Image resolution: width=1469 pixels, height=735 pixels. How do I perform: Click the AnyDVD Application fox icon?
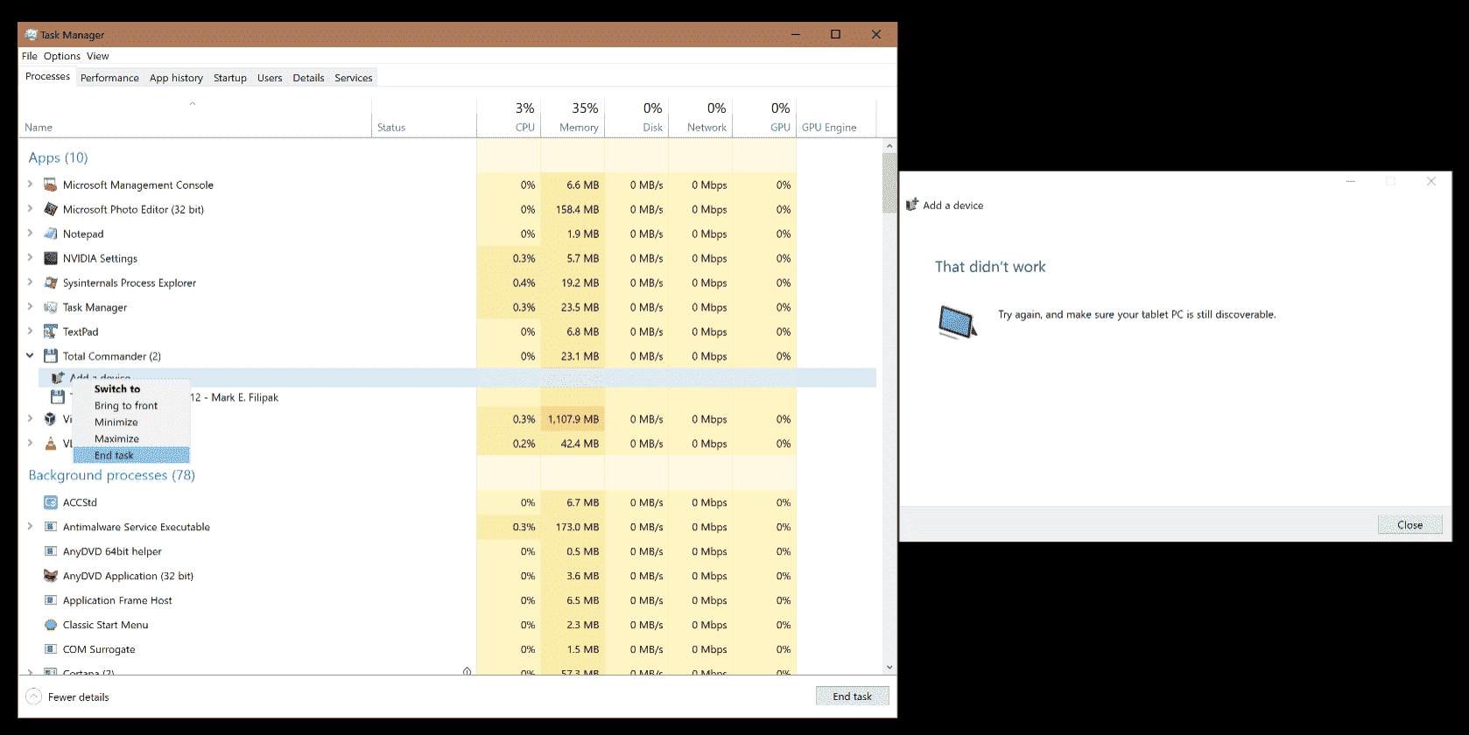pos(51,576)
